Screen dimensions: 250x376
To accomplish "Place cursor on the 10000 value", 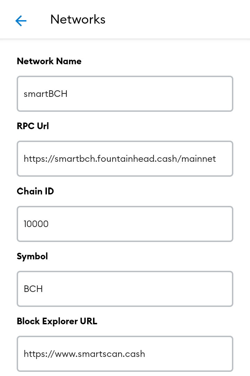I will point(36,224).
